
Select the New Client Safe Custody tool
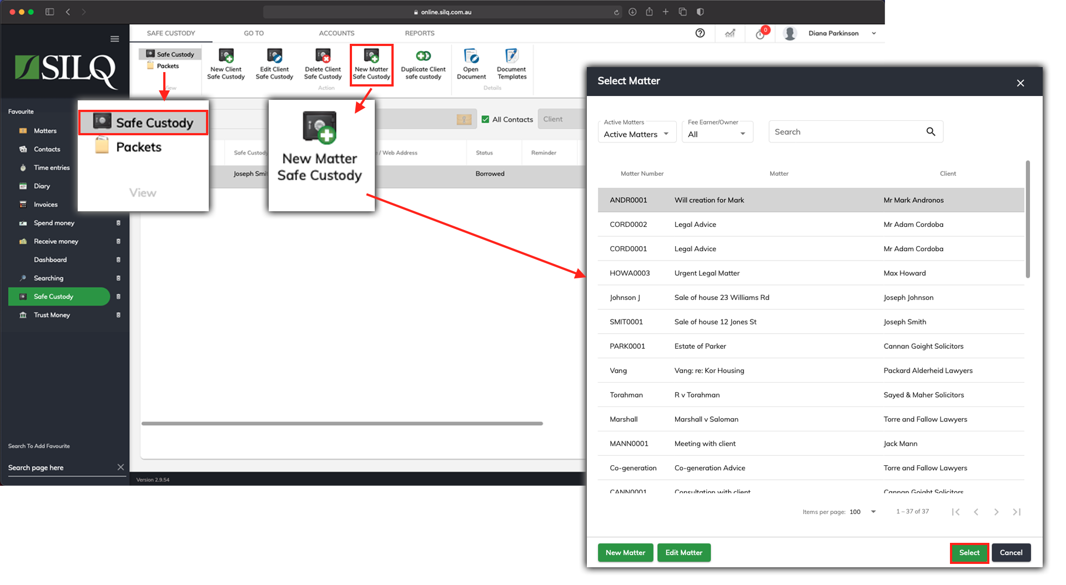coord(226,63)
